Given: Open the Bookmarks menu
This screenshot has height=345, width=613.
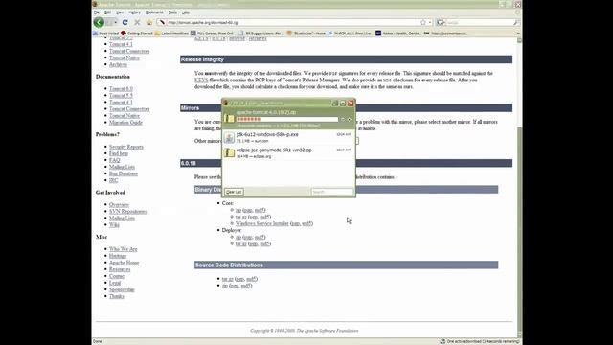Looking at the screenshot, I should pyautogui.click(x=154, y=12).
